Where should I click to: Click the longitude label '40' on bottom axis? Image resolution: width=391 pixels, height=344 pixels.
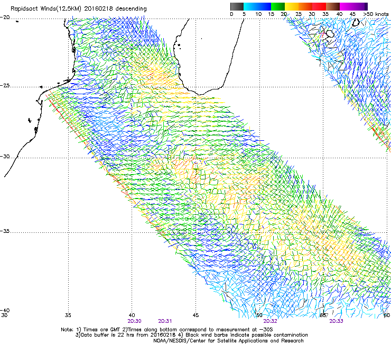click(x=132, y=315)
